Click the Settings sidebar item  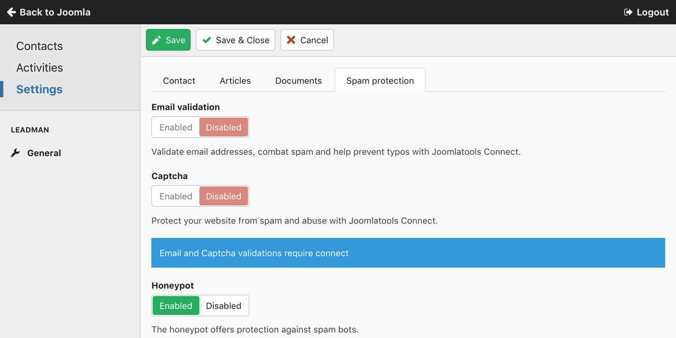click(39, 89)
